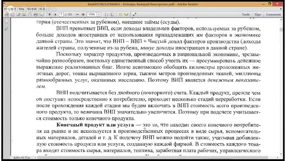Click the line starting "ВНП превышает ВВП"
Image resolution: width=286 pixels, height=161 pixels.
click(158, 29)
